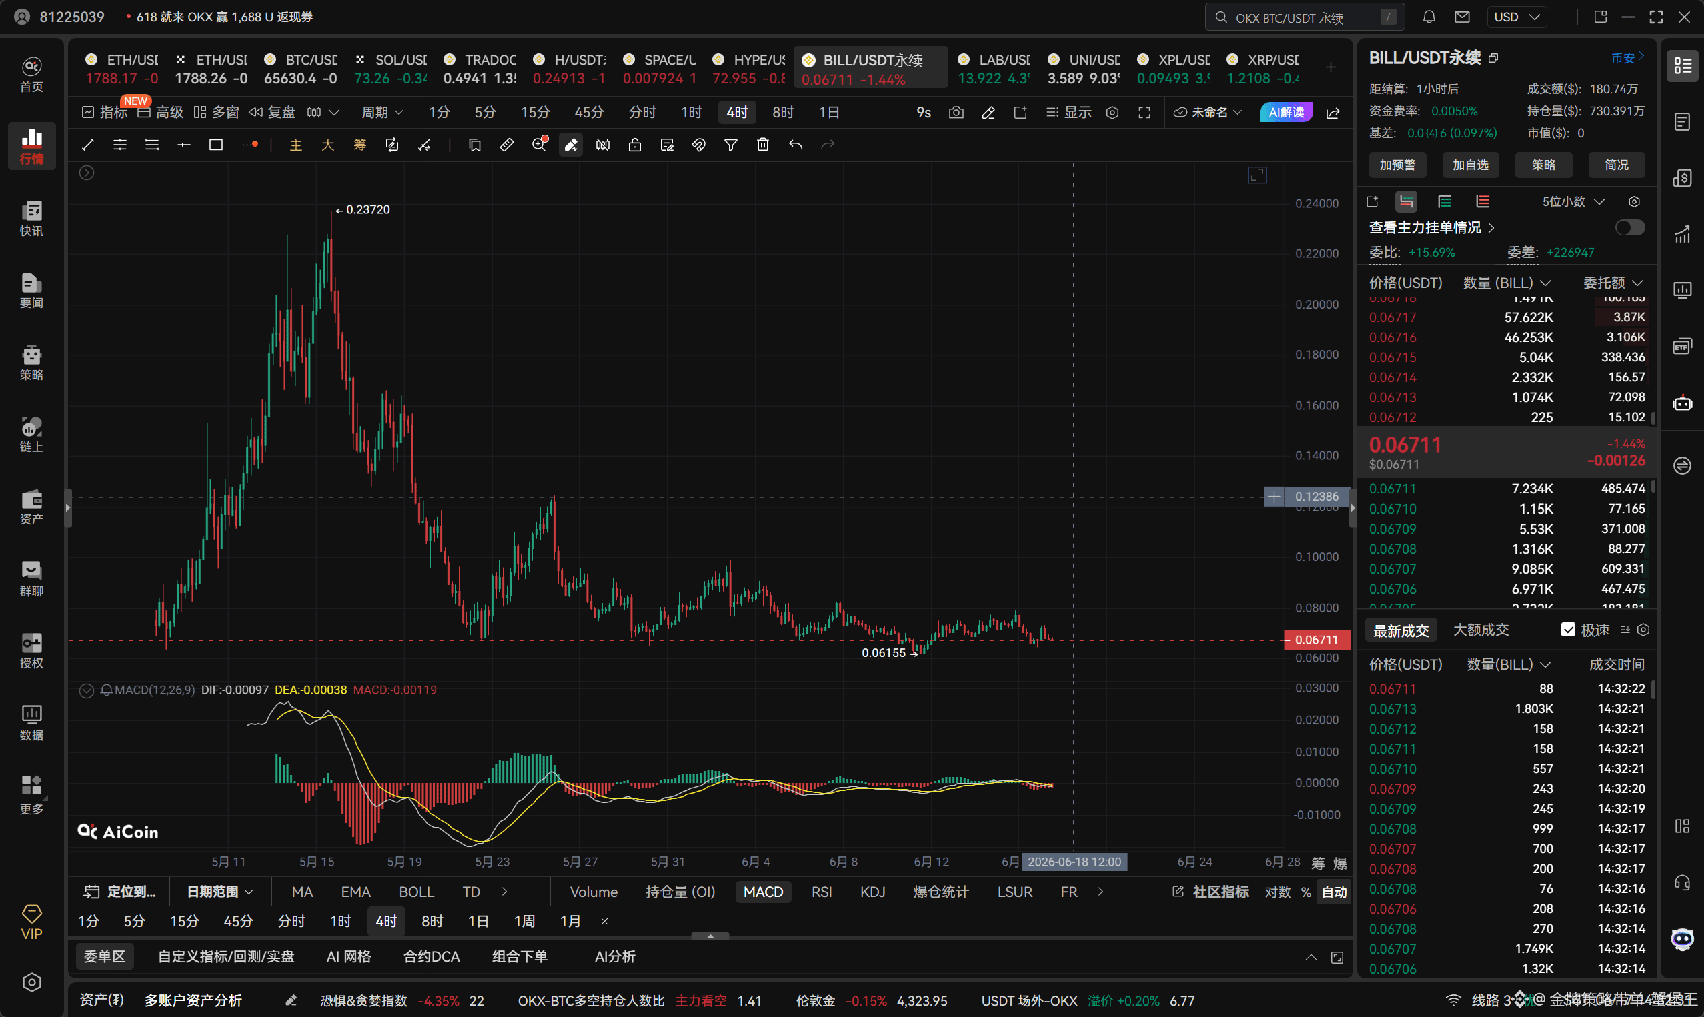Toggle the 主力挂单 switch
Viewport: 1704px width, 1017px height.
click(1629, 227)
